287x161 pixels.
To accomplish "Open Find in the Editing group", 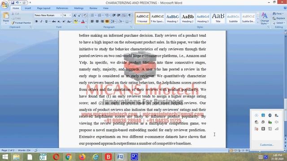I will click(278, 14).
